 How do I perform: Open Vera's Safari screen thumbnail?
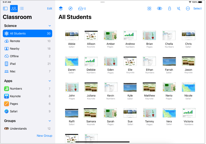point(169,113)
